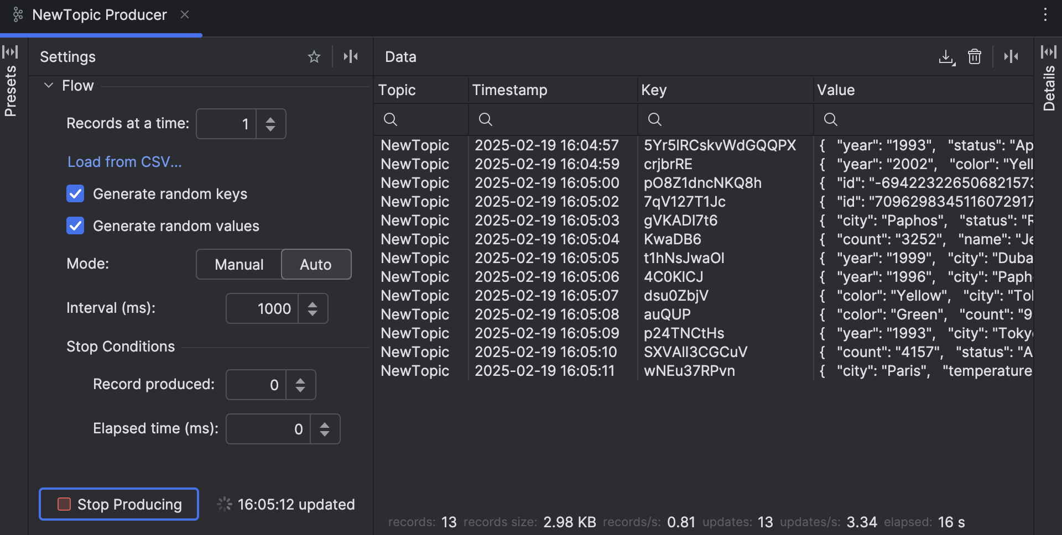Split the Data panel view

tap(1012, 56)
